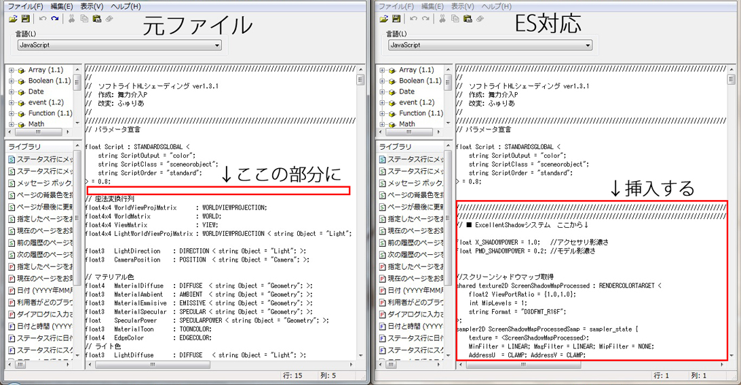This screenshot has height=385, width=741.
Task: Expand the Function (1.1) node in left window
Action: (12, 114)
